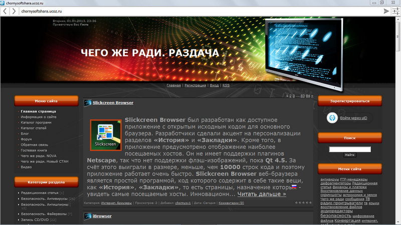Click the Читать дальше » link
This screenshot has height=225, width=401.
pyautogui.click(x=262, y=194)
